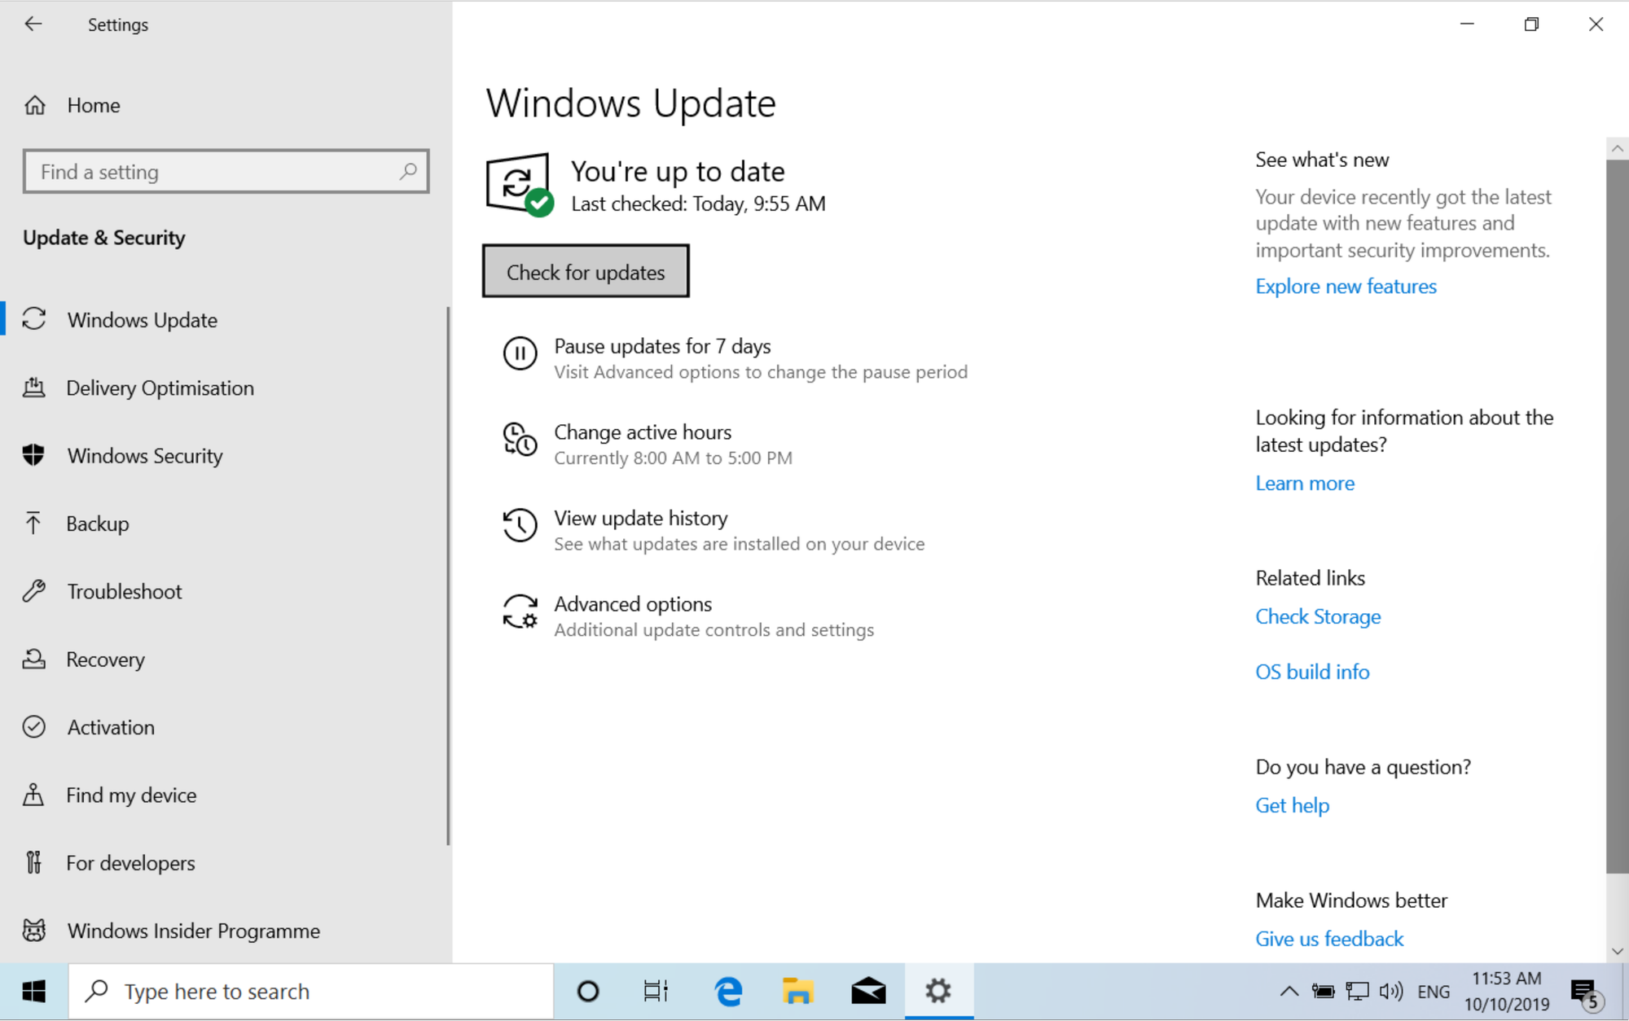The height and width of the screenshot is (1021, 1629).
Task: Click the Windows Insider Programme cat icon
Action: point(34,930)
